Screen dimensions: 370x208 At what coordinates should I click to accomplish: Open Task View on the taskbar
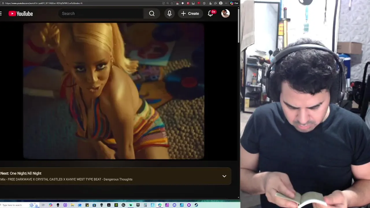pos(43,205)
